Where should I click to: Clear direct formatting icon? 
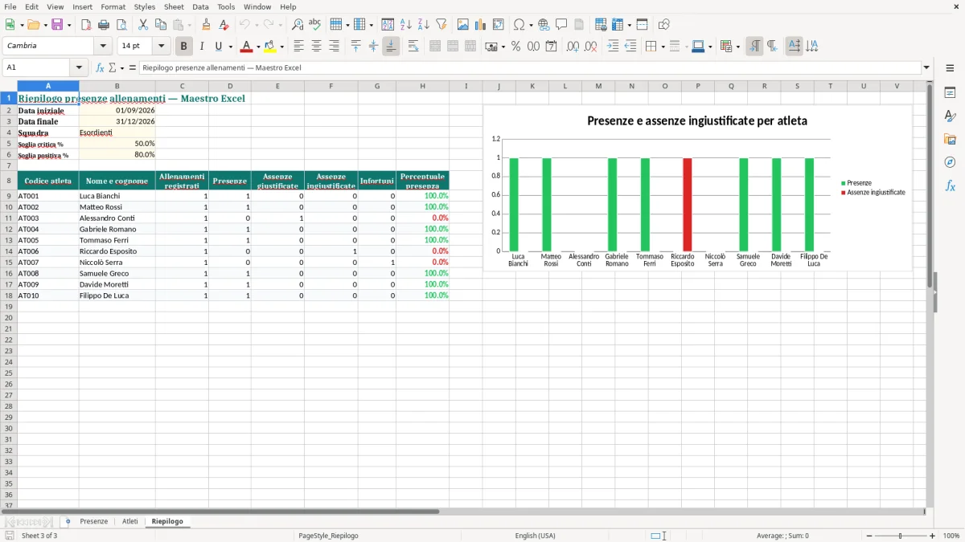pyautogui.click(x=224, y=25)
